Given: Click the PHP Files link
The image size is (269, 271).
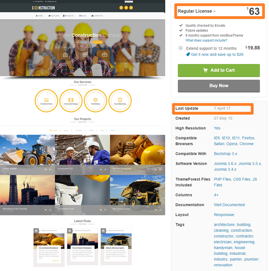Looking at the screenshot, I should [x=222, y=179].
